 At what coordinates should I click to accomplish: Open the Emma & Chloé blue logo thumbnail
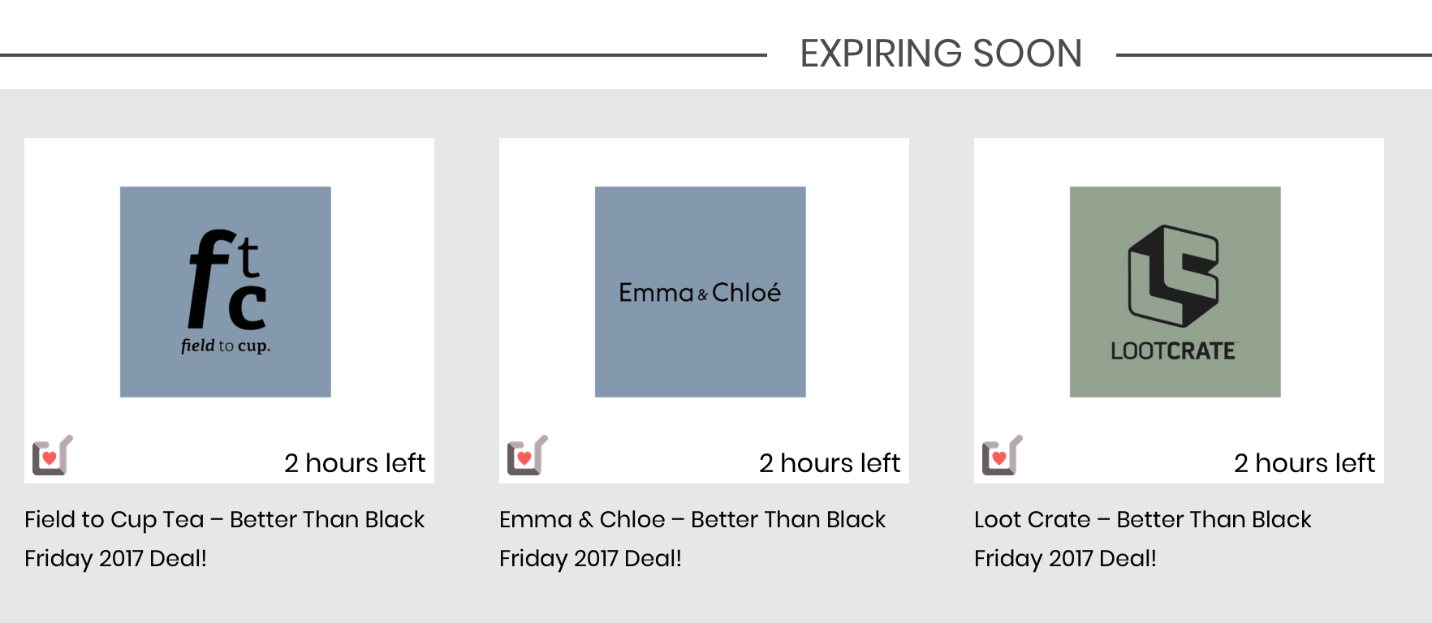[701, 292]
